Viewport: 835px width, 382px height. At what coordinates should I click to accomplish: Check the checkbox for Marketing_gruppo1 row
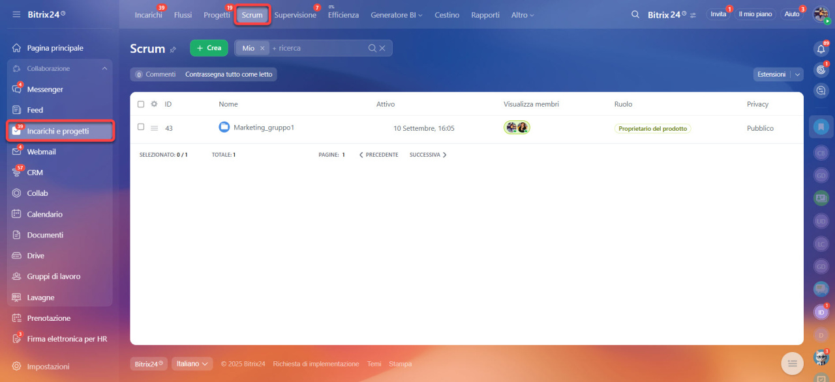tap(141, 127)
